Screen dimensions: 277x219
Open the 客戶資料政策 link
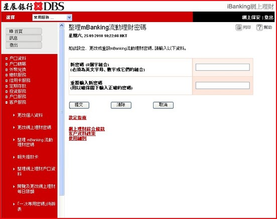pyautogui.click(x=82, y=134)
